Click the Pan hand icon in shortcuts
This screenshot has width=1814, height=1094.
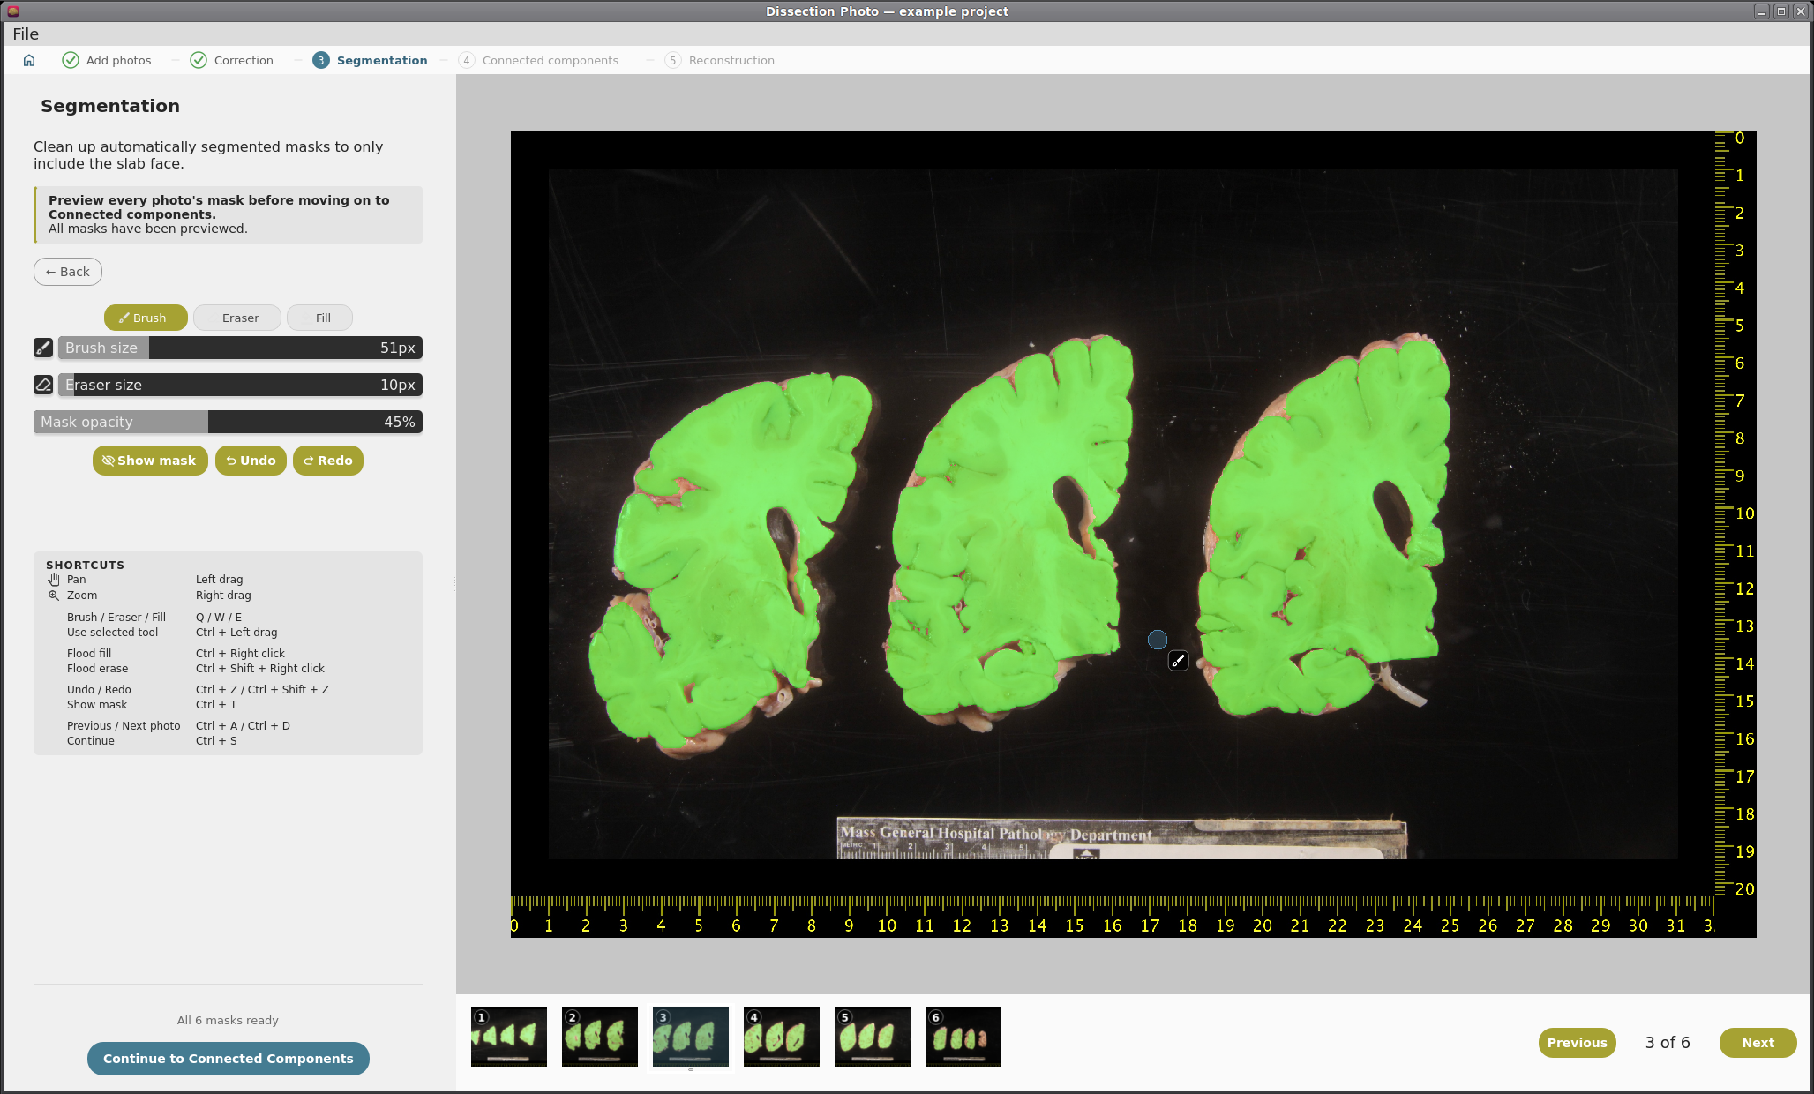click(54, 580)
